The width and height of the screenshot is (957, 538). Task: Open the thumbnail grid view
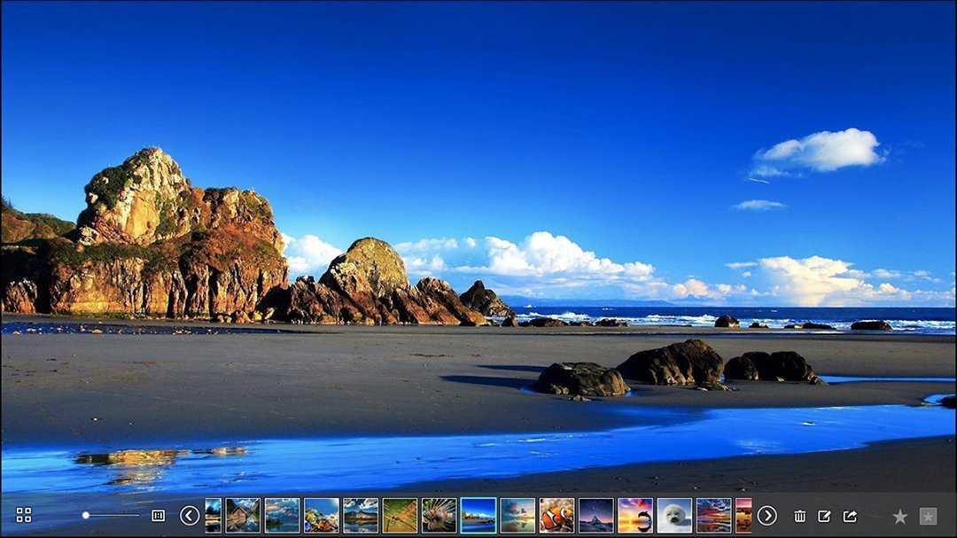coord(24,515)
